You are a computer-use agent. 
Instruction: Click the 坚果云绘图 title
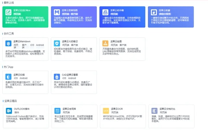point(116,41)
